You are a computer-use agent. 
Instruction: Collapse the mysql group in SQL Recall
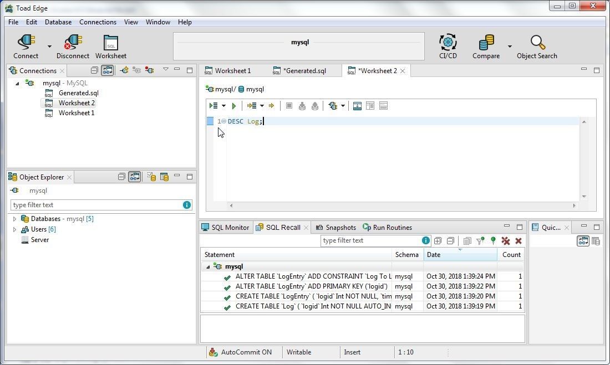coord(208,266)
